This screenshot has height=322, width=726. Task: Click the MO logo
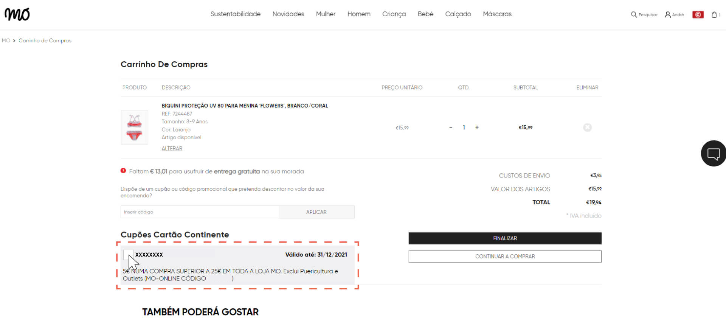tap(17, 14)
